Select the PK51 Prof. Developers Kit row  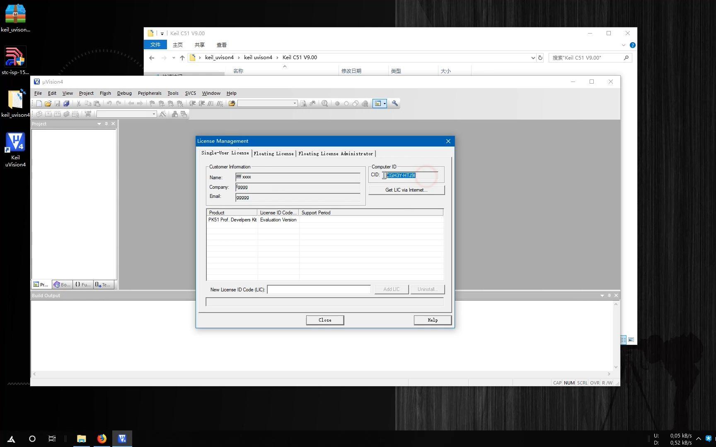pos(325,220)
